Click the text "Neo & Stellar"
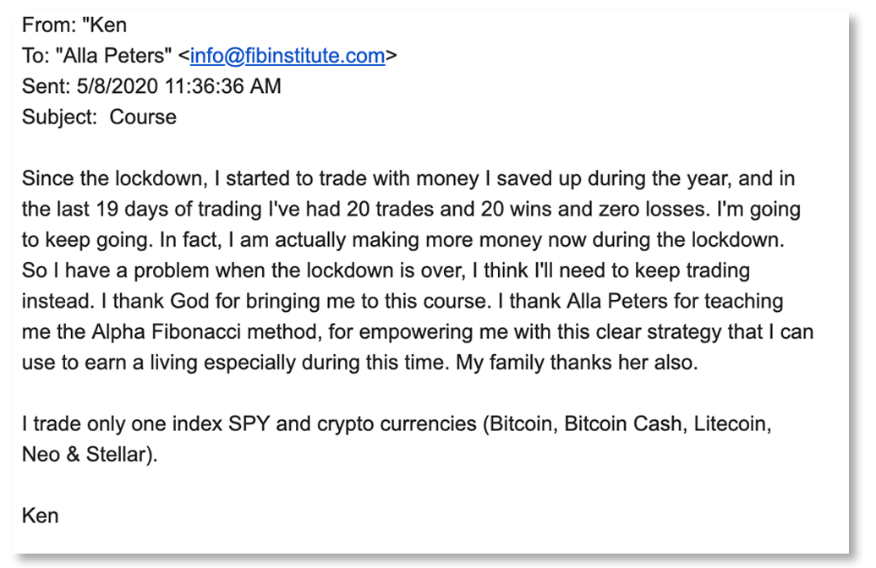 86,455
